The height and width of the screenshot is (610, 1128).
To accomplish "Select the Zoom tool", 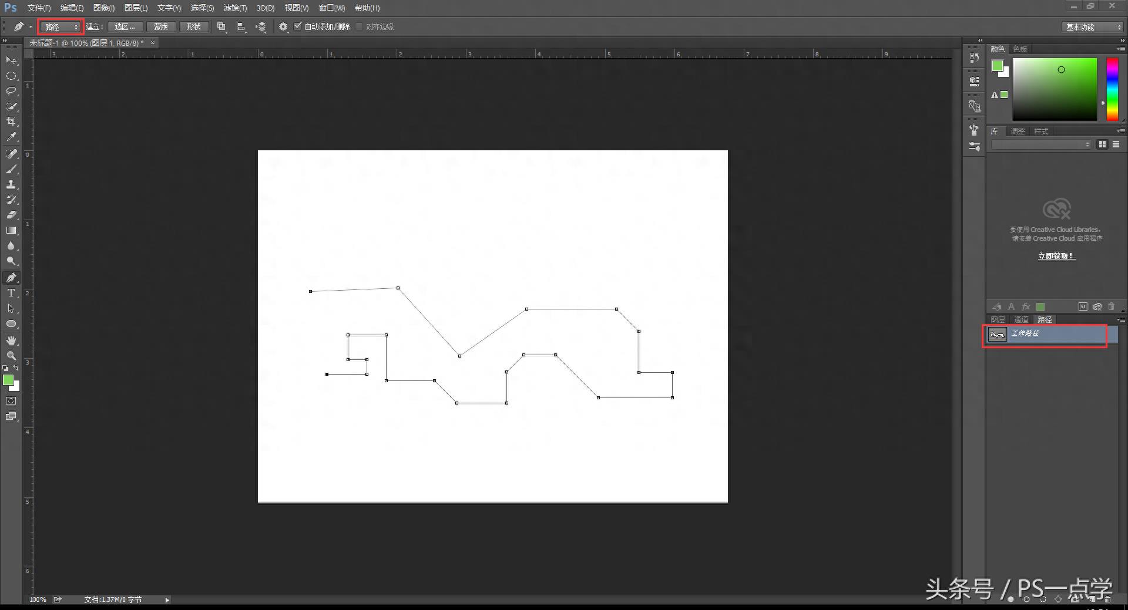I will (11, 356).
